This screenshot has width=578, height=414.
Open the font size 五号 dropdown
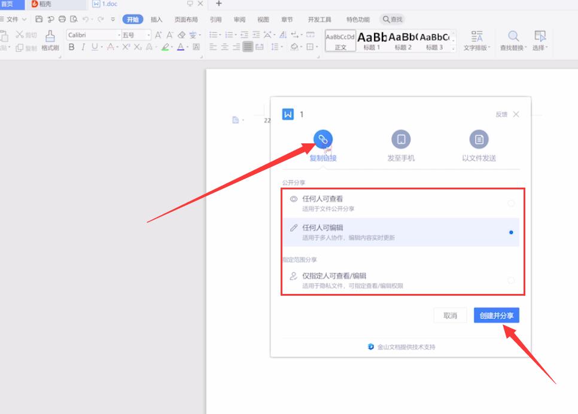(x=148, y=35)
